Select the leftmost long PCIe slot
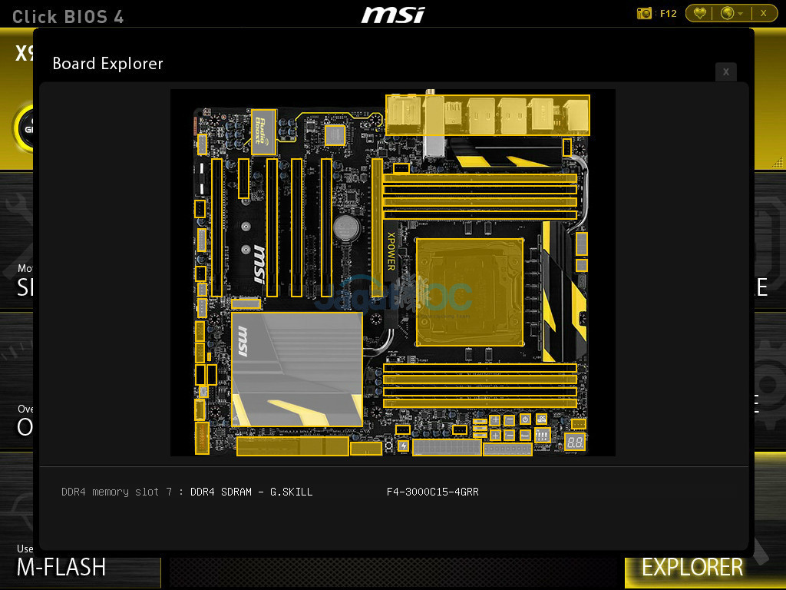 click(x=216, y=227)
